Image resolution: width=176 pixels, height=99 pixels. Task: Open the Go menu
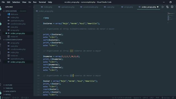pyautogui.click(x=30, y=2)
